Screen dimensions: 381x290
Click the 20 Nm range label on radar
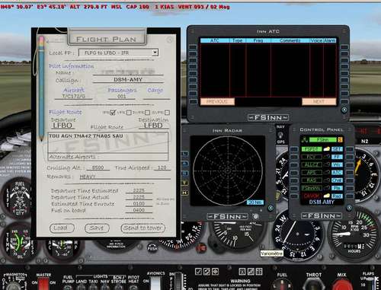pyautogui.click(x=255, y=202)
